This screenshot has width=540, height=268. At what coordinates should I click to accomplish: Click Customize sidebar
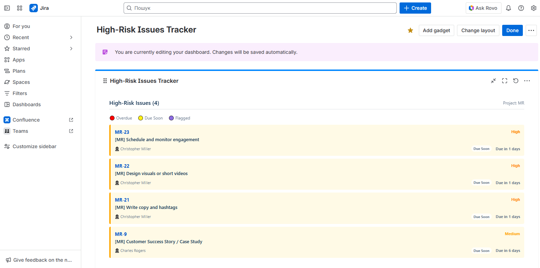(40, 146)
